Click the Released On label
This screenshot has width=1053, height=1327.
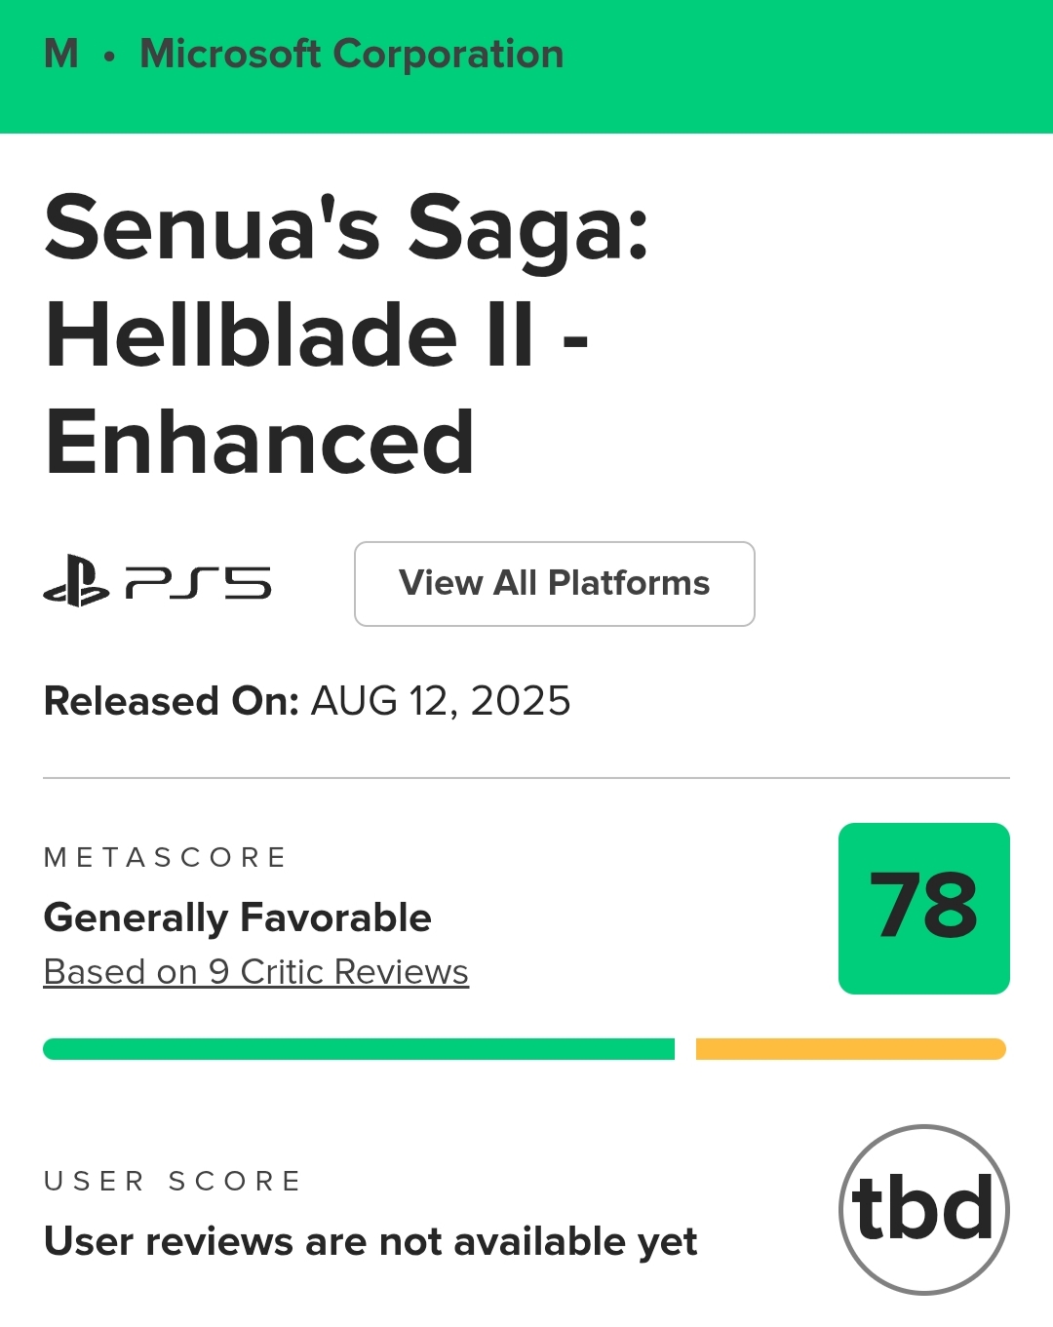tap(172, 701)
